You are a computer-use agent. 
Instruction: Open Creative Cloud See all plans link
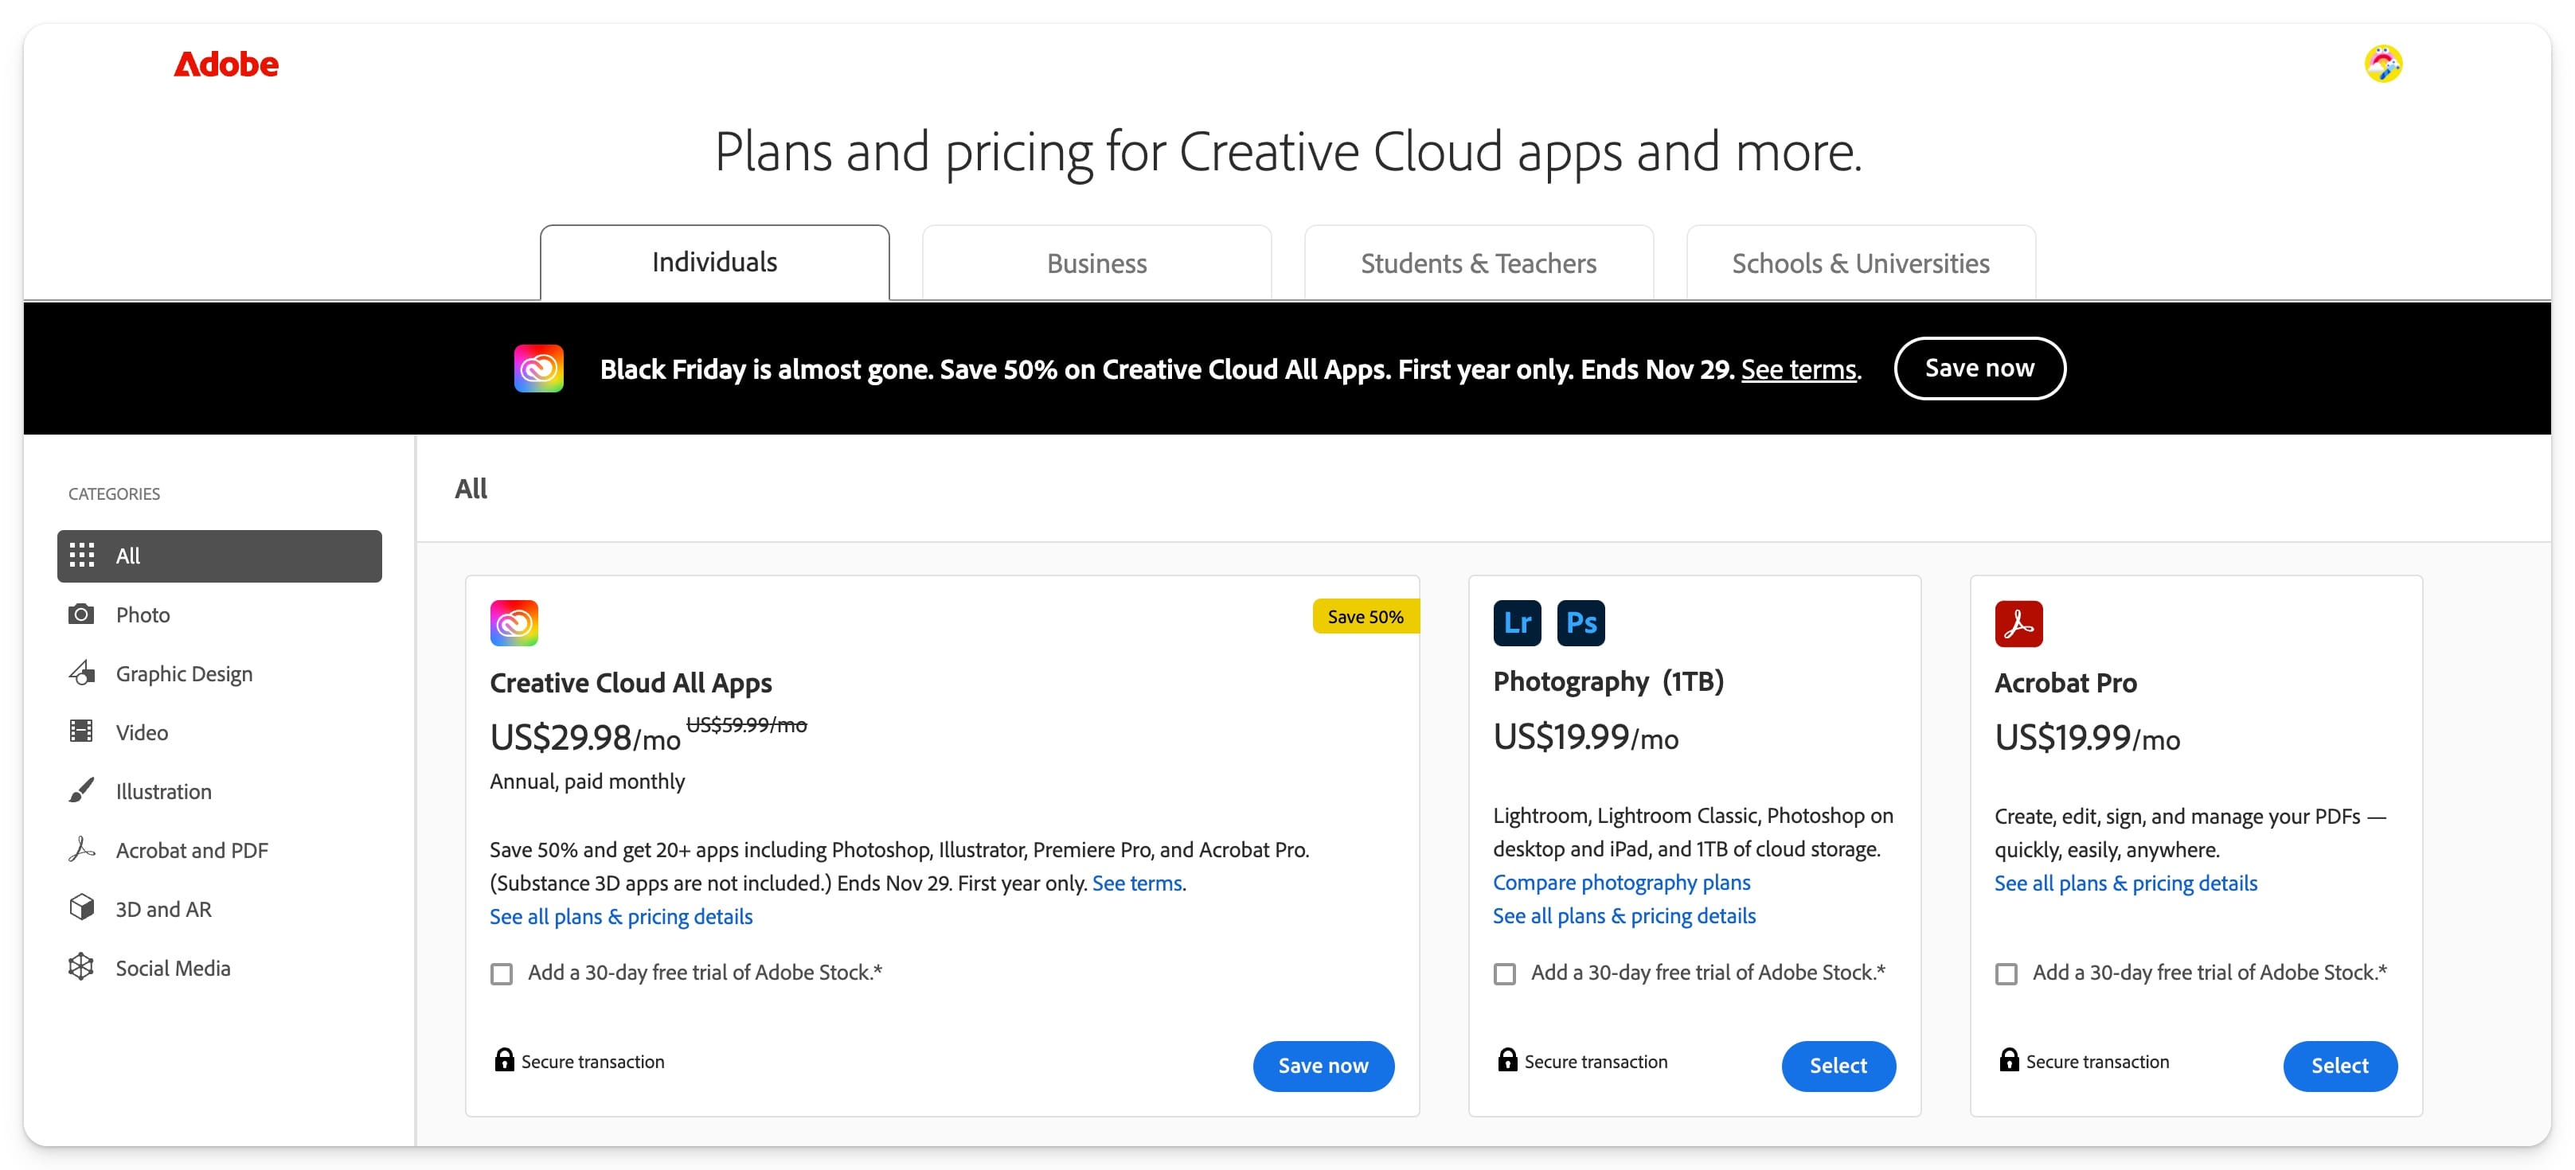(x=621, y=916)
